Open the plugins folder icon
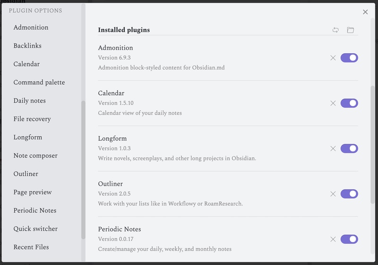The height and width of the screenshot is (265, 378). point(350,30)
